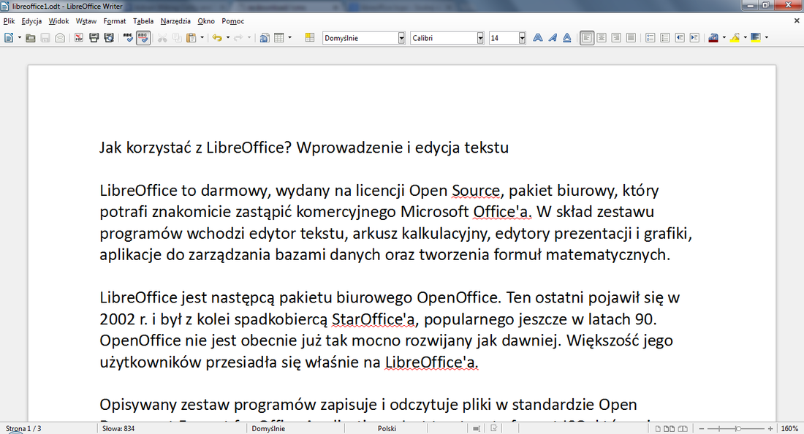Image resolution: width=804 pixels, height=434 pixels.
Task: Switch to side-by-side page view
Action: coord(669,428)
